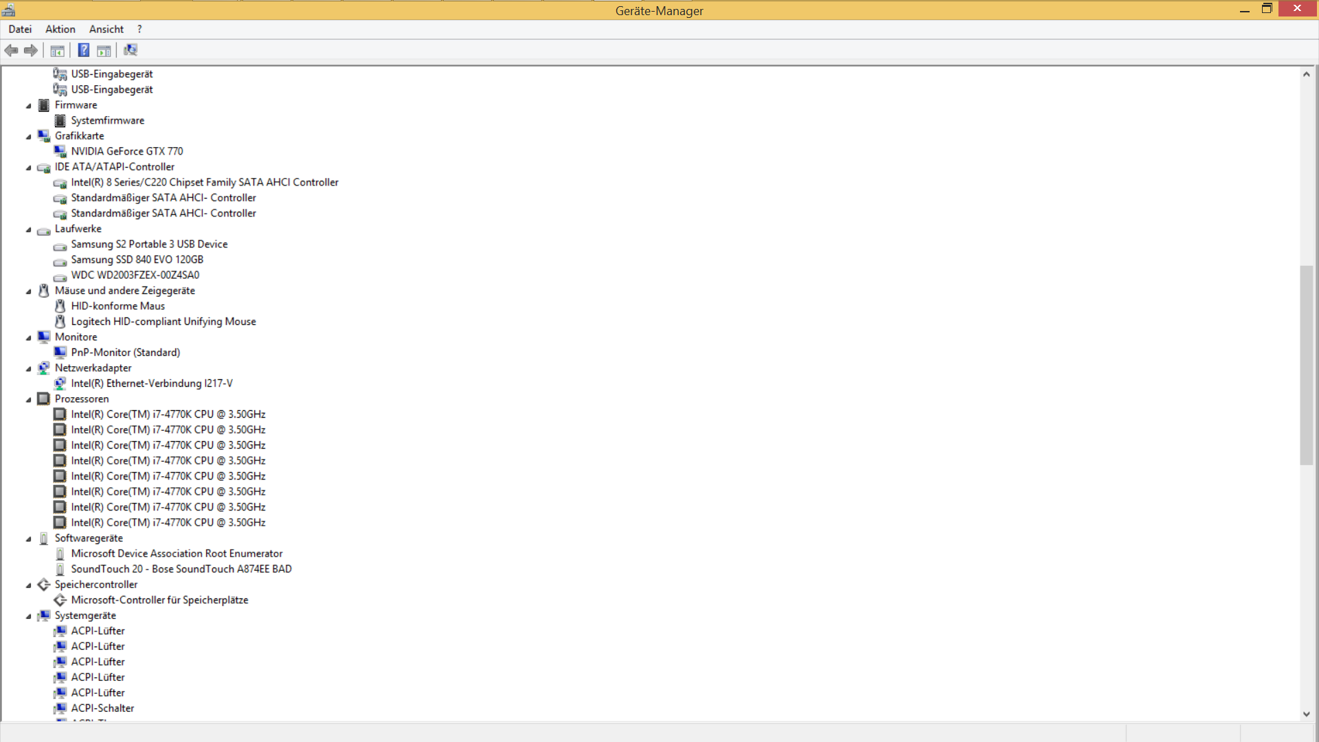The image size is (1319, 742).
Task: Select Samsung SSD 840 EVO 120GB drive
Action: tap(137, 260)
